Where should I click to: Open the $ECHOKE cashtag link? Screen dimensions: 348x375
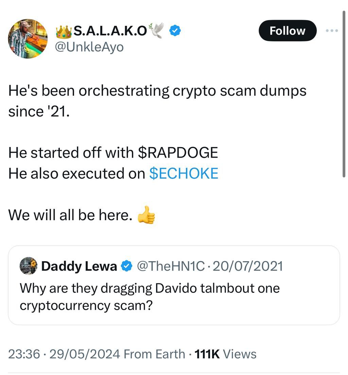pos(184,173)
